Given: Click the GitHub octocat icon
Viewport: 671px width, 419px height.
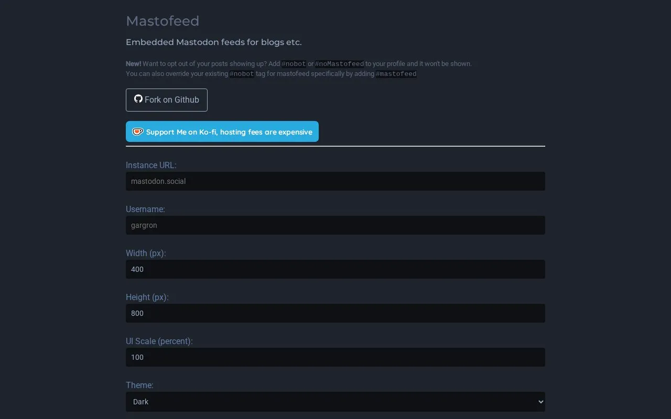Looking at the screenshot, I should click(x=138, y=99).
